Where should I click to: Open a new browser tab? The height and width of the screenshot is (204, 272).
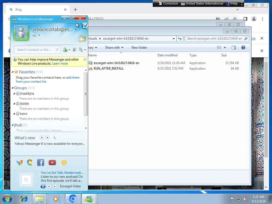click(75, 10)
